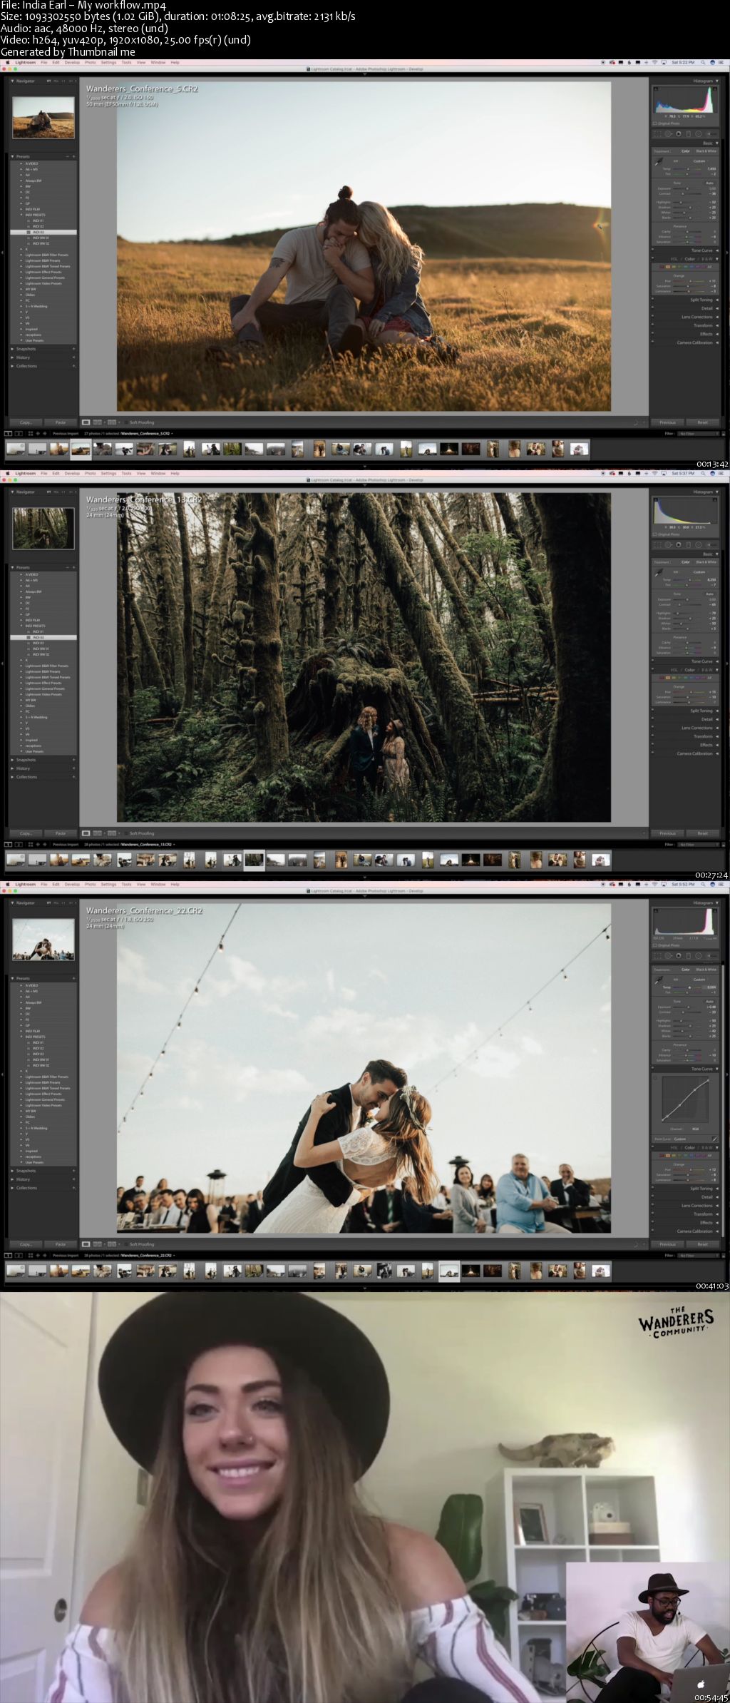Adjust the Temp slider in Wanderers_Conference_5 frame
Image resolution: width=730 pixels, height=1703 pixels.
click(x=687, y=169)
